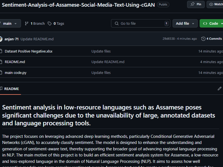Click the tag icon beside 0 Tags
Image resolution: width=223 pixels, height=167 pixels.
(x=50, y=24)
